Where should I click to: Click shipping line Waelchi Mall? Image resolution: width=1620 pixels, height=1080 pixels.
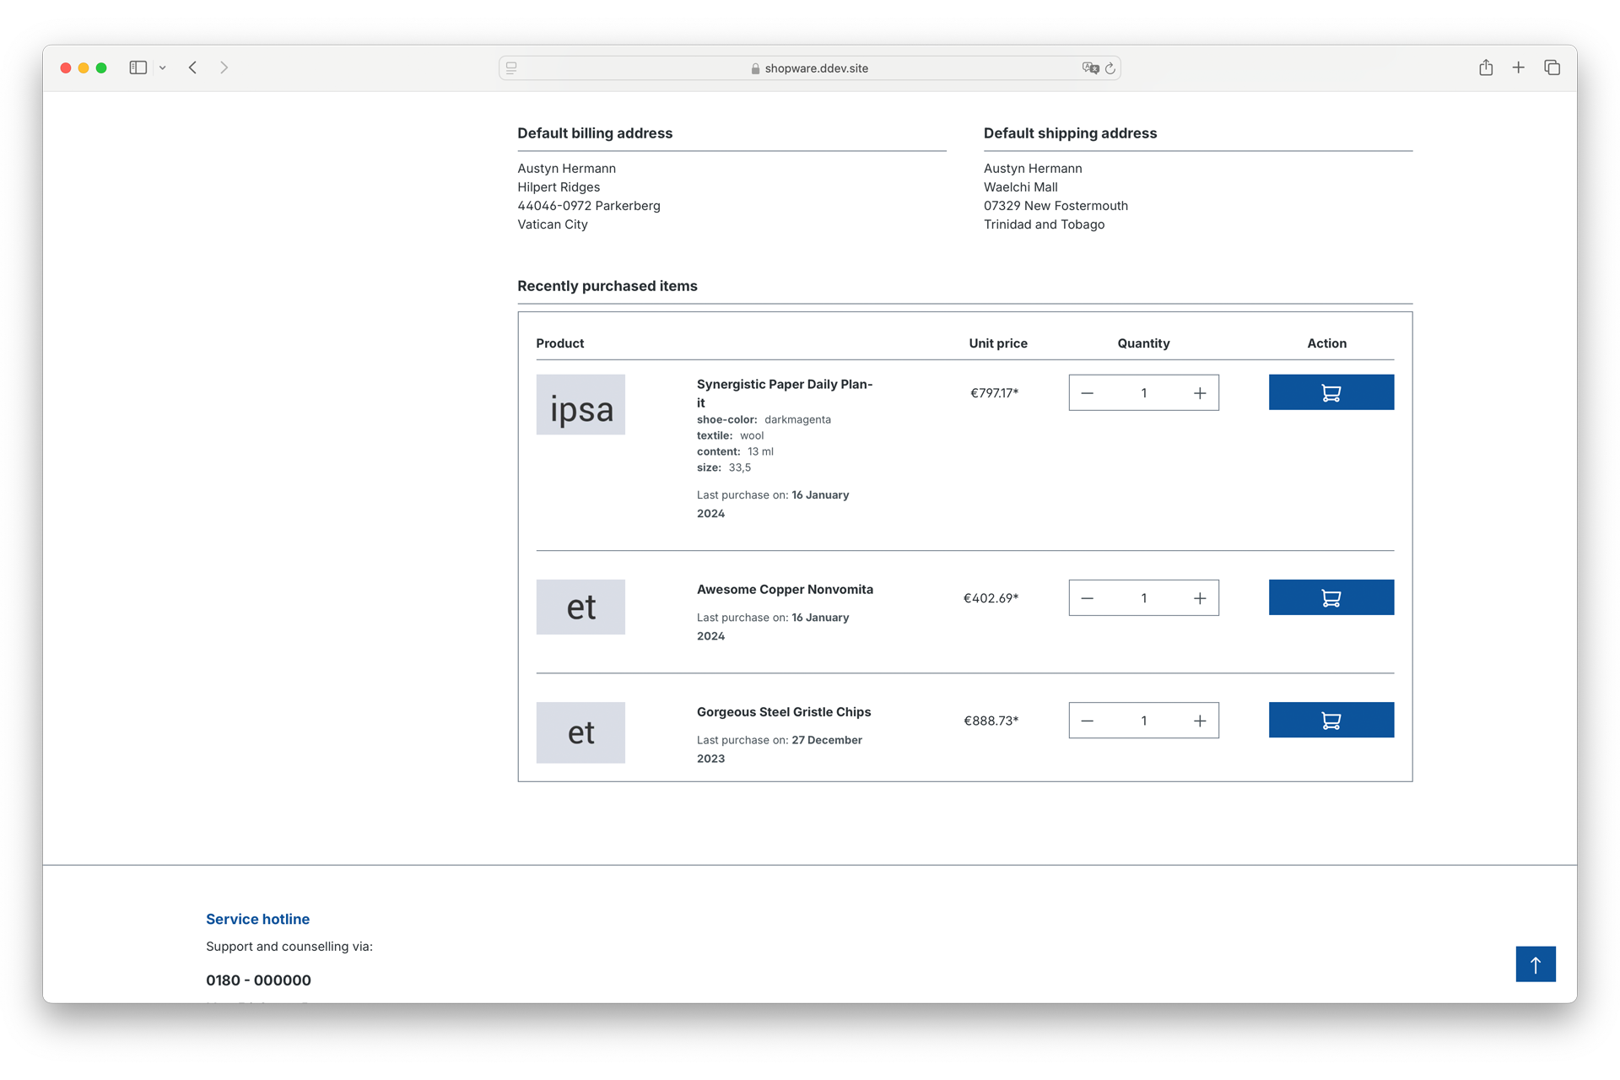coord(1020,187)
